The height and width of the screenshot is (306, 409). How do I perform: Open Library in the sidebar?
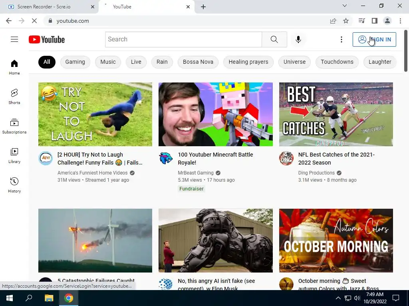(x=14, y=156)
